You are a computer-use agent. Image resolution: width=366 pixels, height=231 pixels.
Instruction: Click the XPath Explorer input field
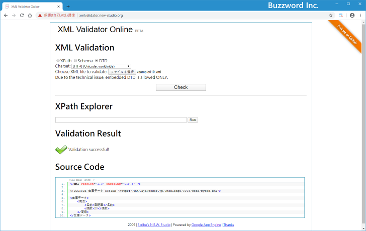pyautogui.click(x=121, y=120)
